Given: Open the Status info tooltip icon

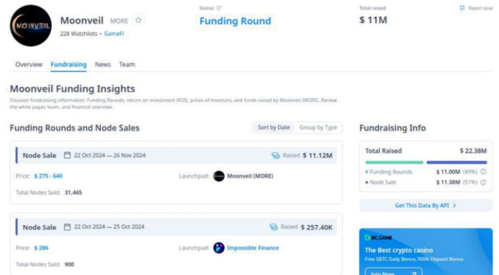Looking at the screenshot, I should [x=219, y=8].
